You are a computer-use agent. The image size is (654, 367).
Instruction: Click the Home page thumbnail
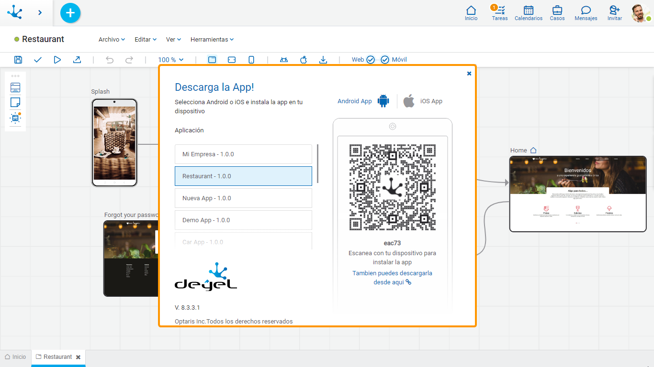[578, 194]
